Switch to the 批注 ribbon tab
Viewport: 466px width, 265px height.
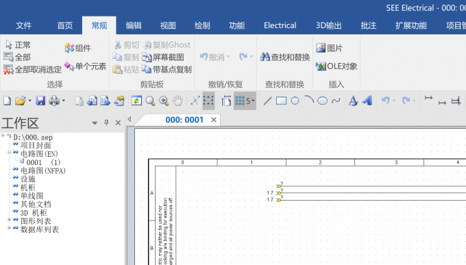click(369, 25)
